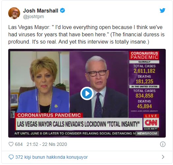The height and width of the screenshot is (165, 173).
Task: Click the "Total Insanity" headline banner in video
Action: (79, 124)
